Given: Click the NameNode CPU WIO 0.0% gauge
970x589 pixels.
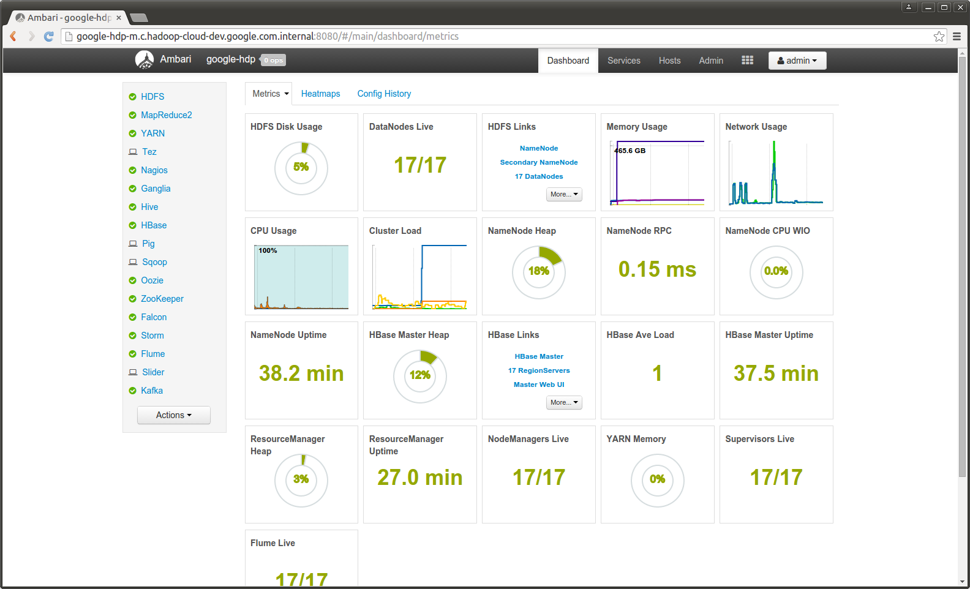Looking at the screenshot, I should (x=776, y=272).
